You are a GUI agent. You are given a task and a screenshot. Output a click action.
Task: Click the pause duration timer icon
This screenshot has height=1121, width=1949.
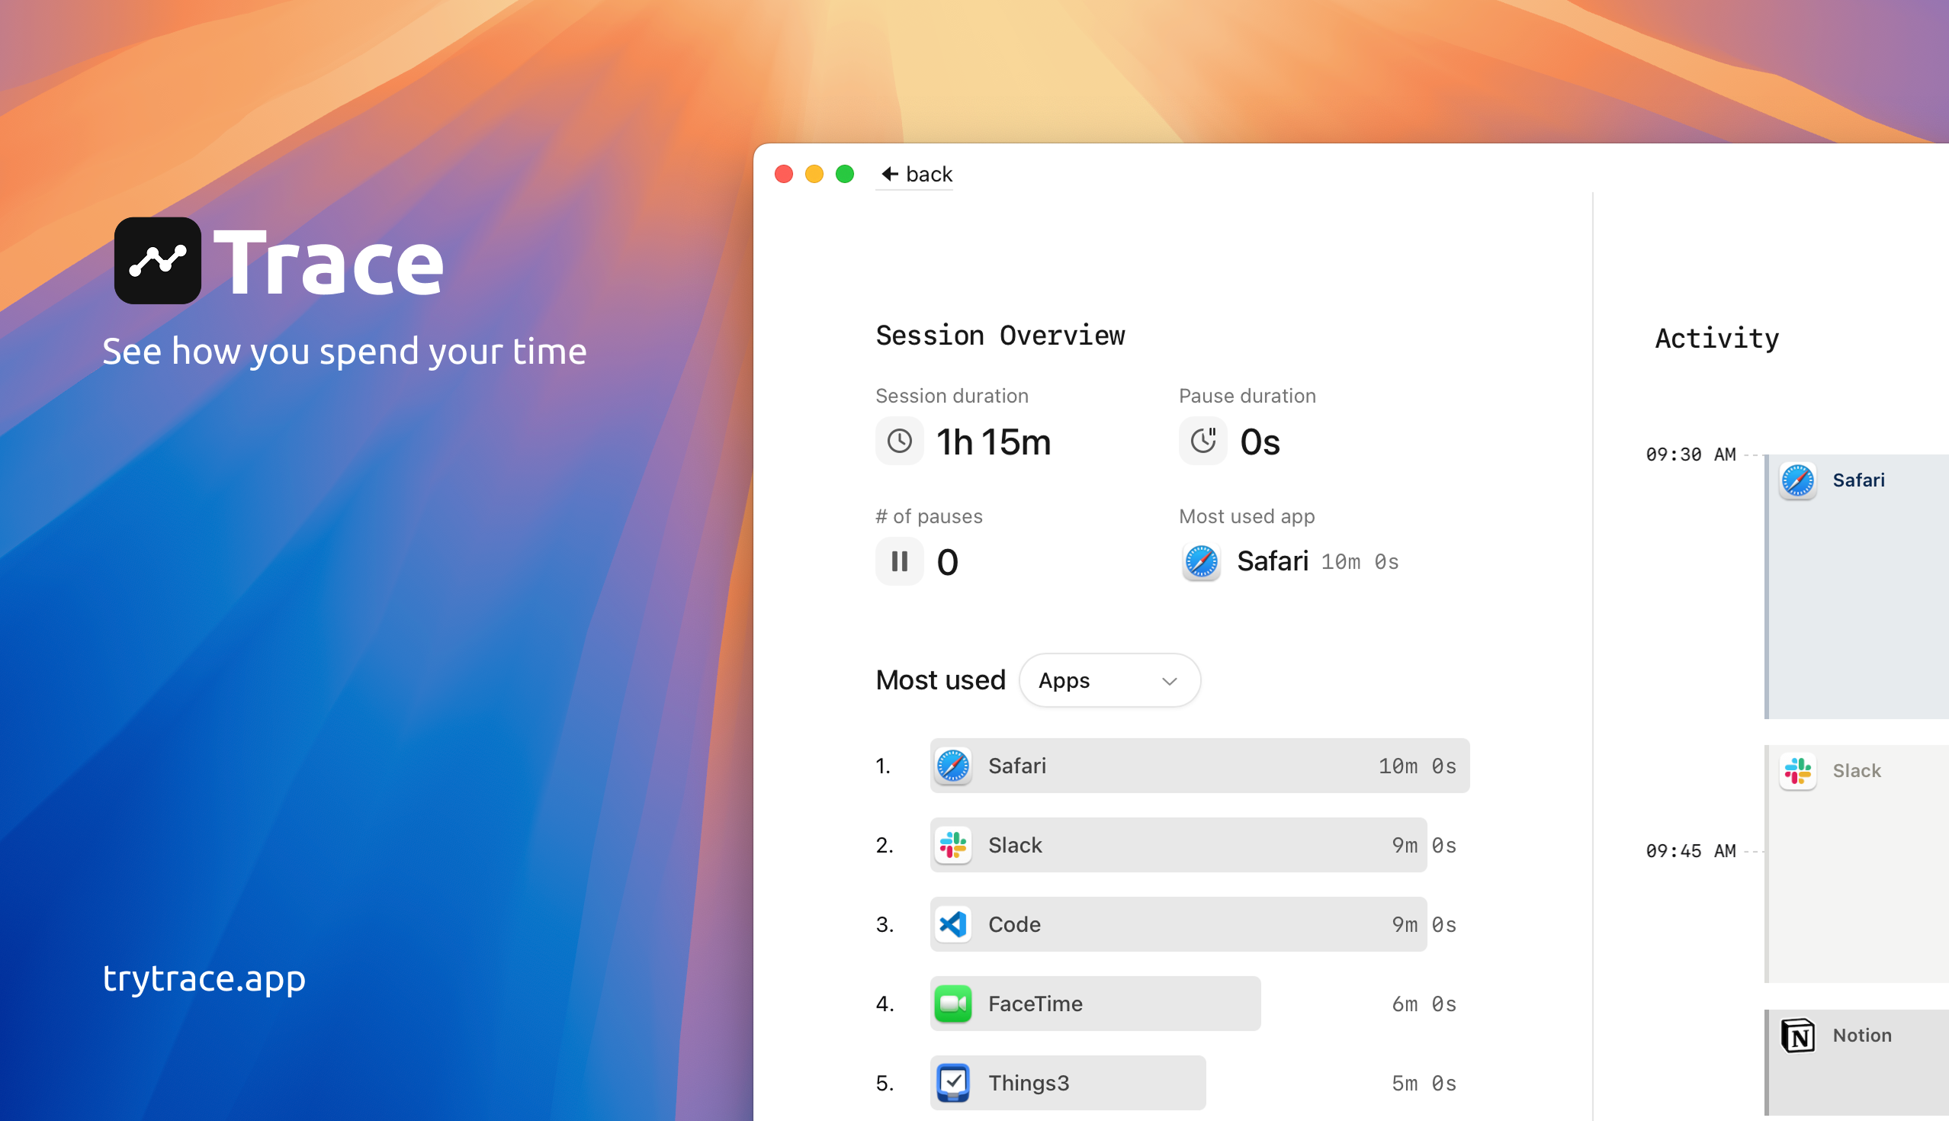pos(1202,442)
